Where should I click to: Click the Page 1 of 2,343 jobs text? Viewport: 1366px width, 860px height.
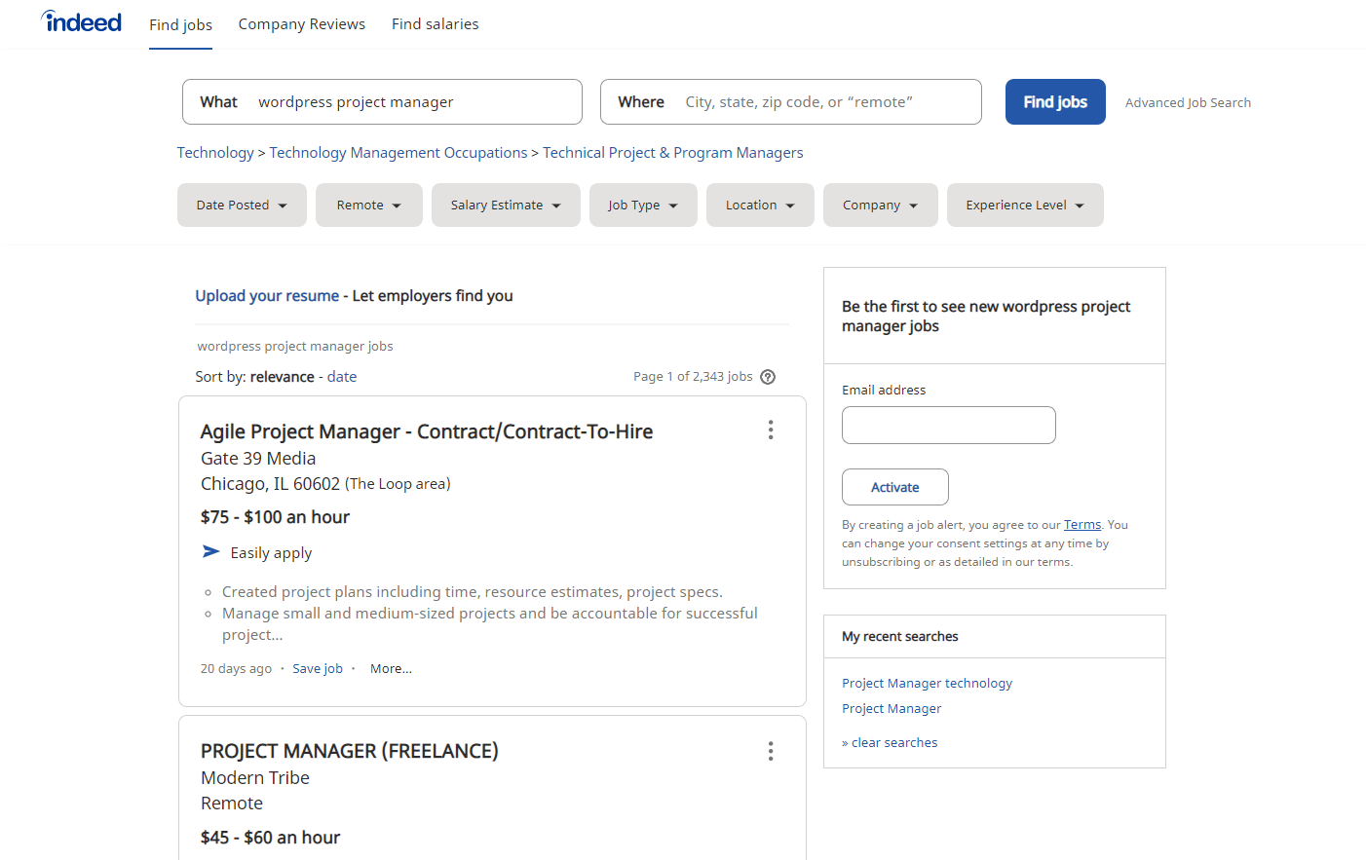pos(693,377)
